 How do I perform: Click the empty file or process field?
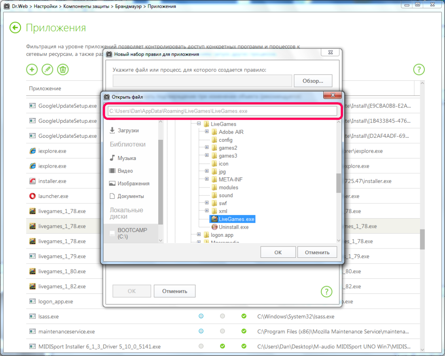click(x=202, y=81)
